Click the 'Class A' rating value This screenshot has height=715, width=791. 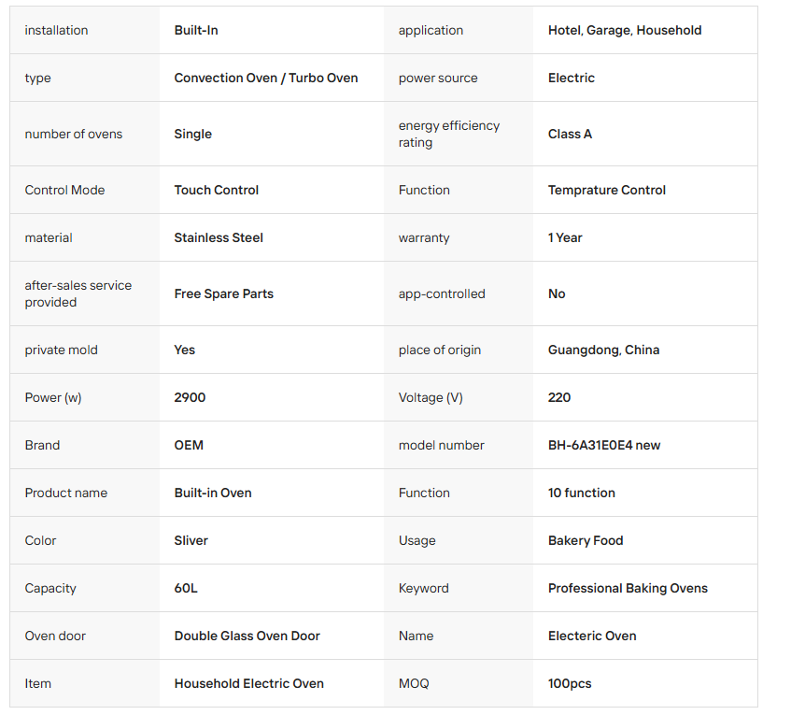pyautogui.click(x=570, y=134)
